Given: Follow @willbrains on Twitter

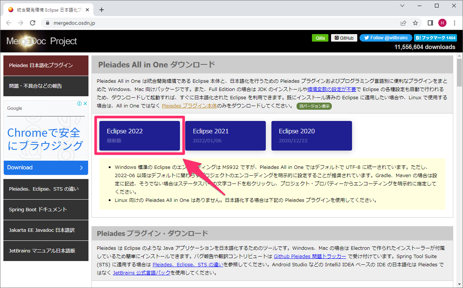Looking at the screenshot, I should pyautogui.click(x=385, y=38).
